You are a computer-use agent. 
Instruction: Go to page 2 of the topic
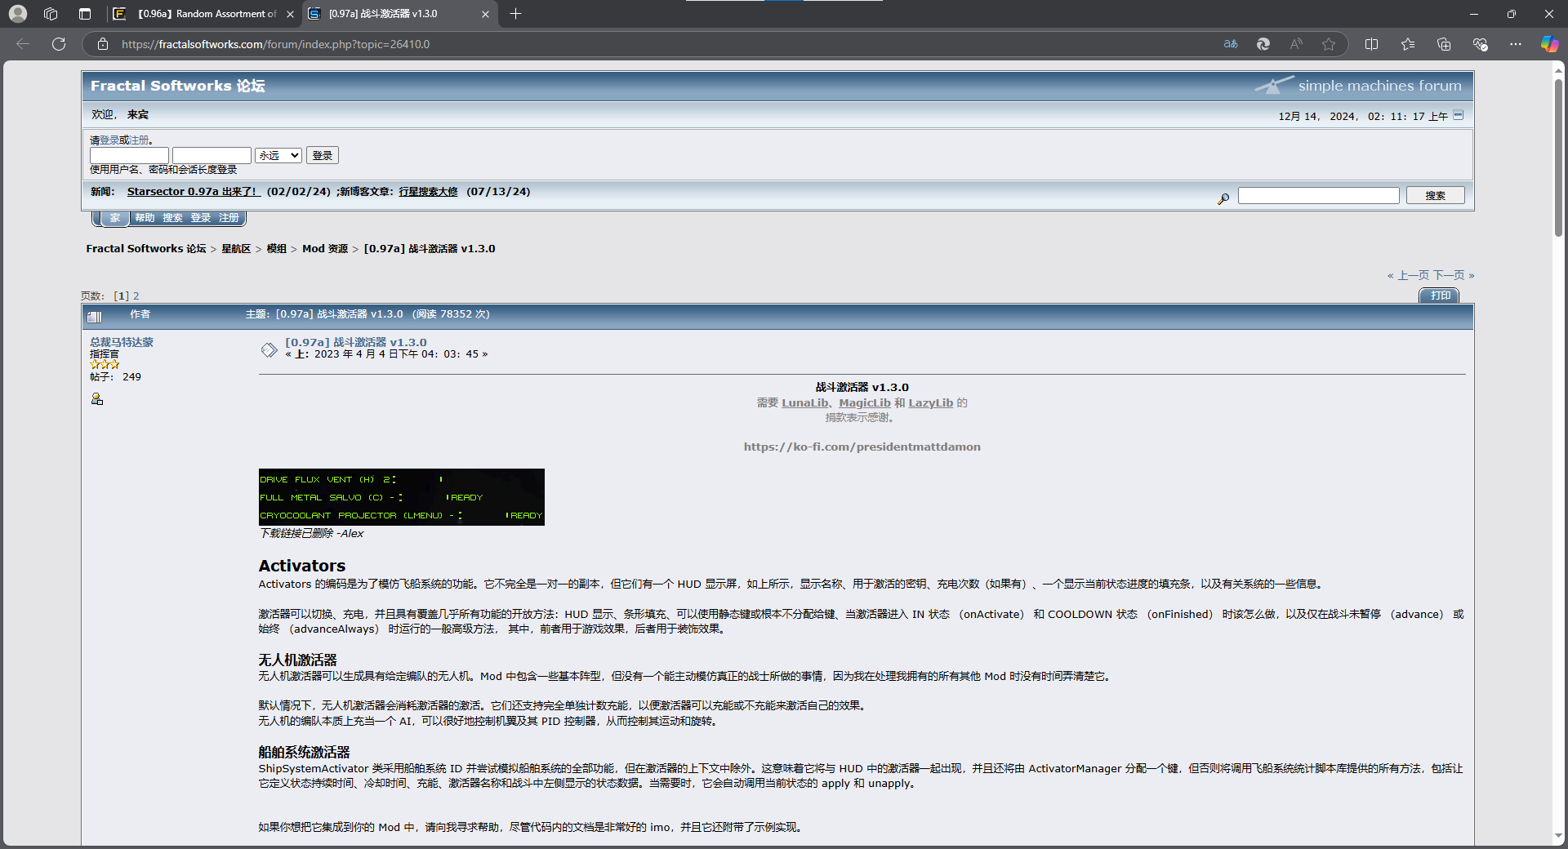[136, 296]
